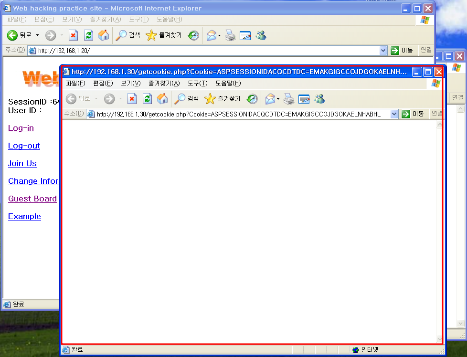
Task: Click 완료 status text in Web hacking practice window
Action: [19, 304]
